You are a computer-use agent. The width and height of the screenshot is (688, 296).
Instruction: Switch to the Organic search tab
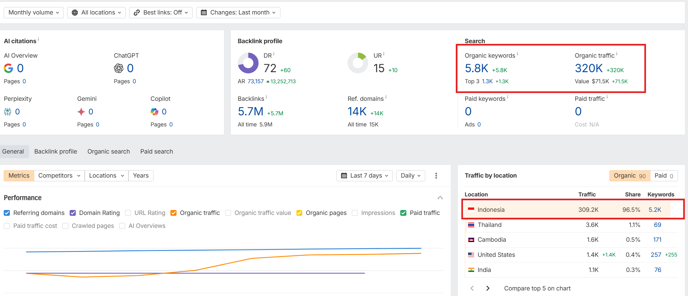pyautogui.click(x=108, y=151)
